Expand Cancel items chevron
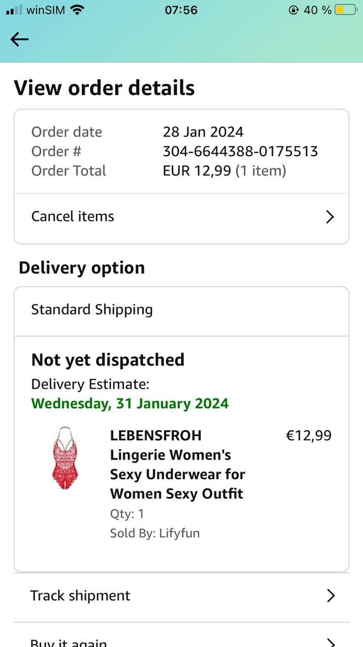 point(330,217)
